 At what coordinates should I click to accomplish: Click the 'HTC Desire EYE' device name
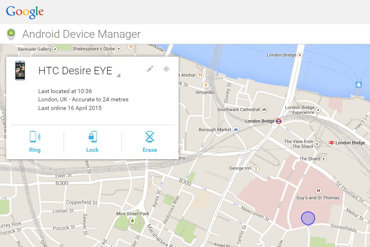click(x=75, y=71)
